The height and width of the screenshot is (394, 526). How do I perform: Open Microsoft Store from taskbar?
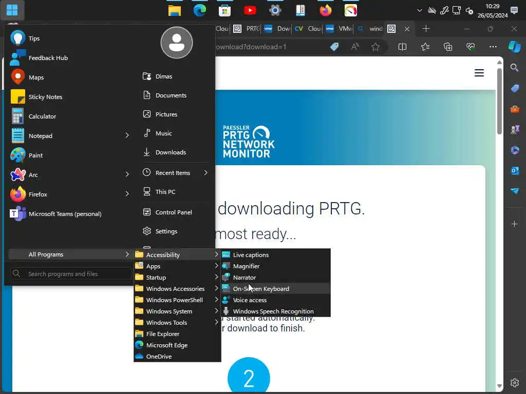pyautogui.click(x=225, y=10)
